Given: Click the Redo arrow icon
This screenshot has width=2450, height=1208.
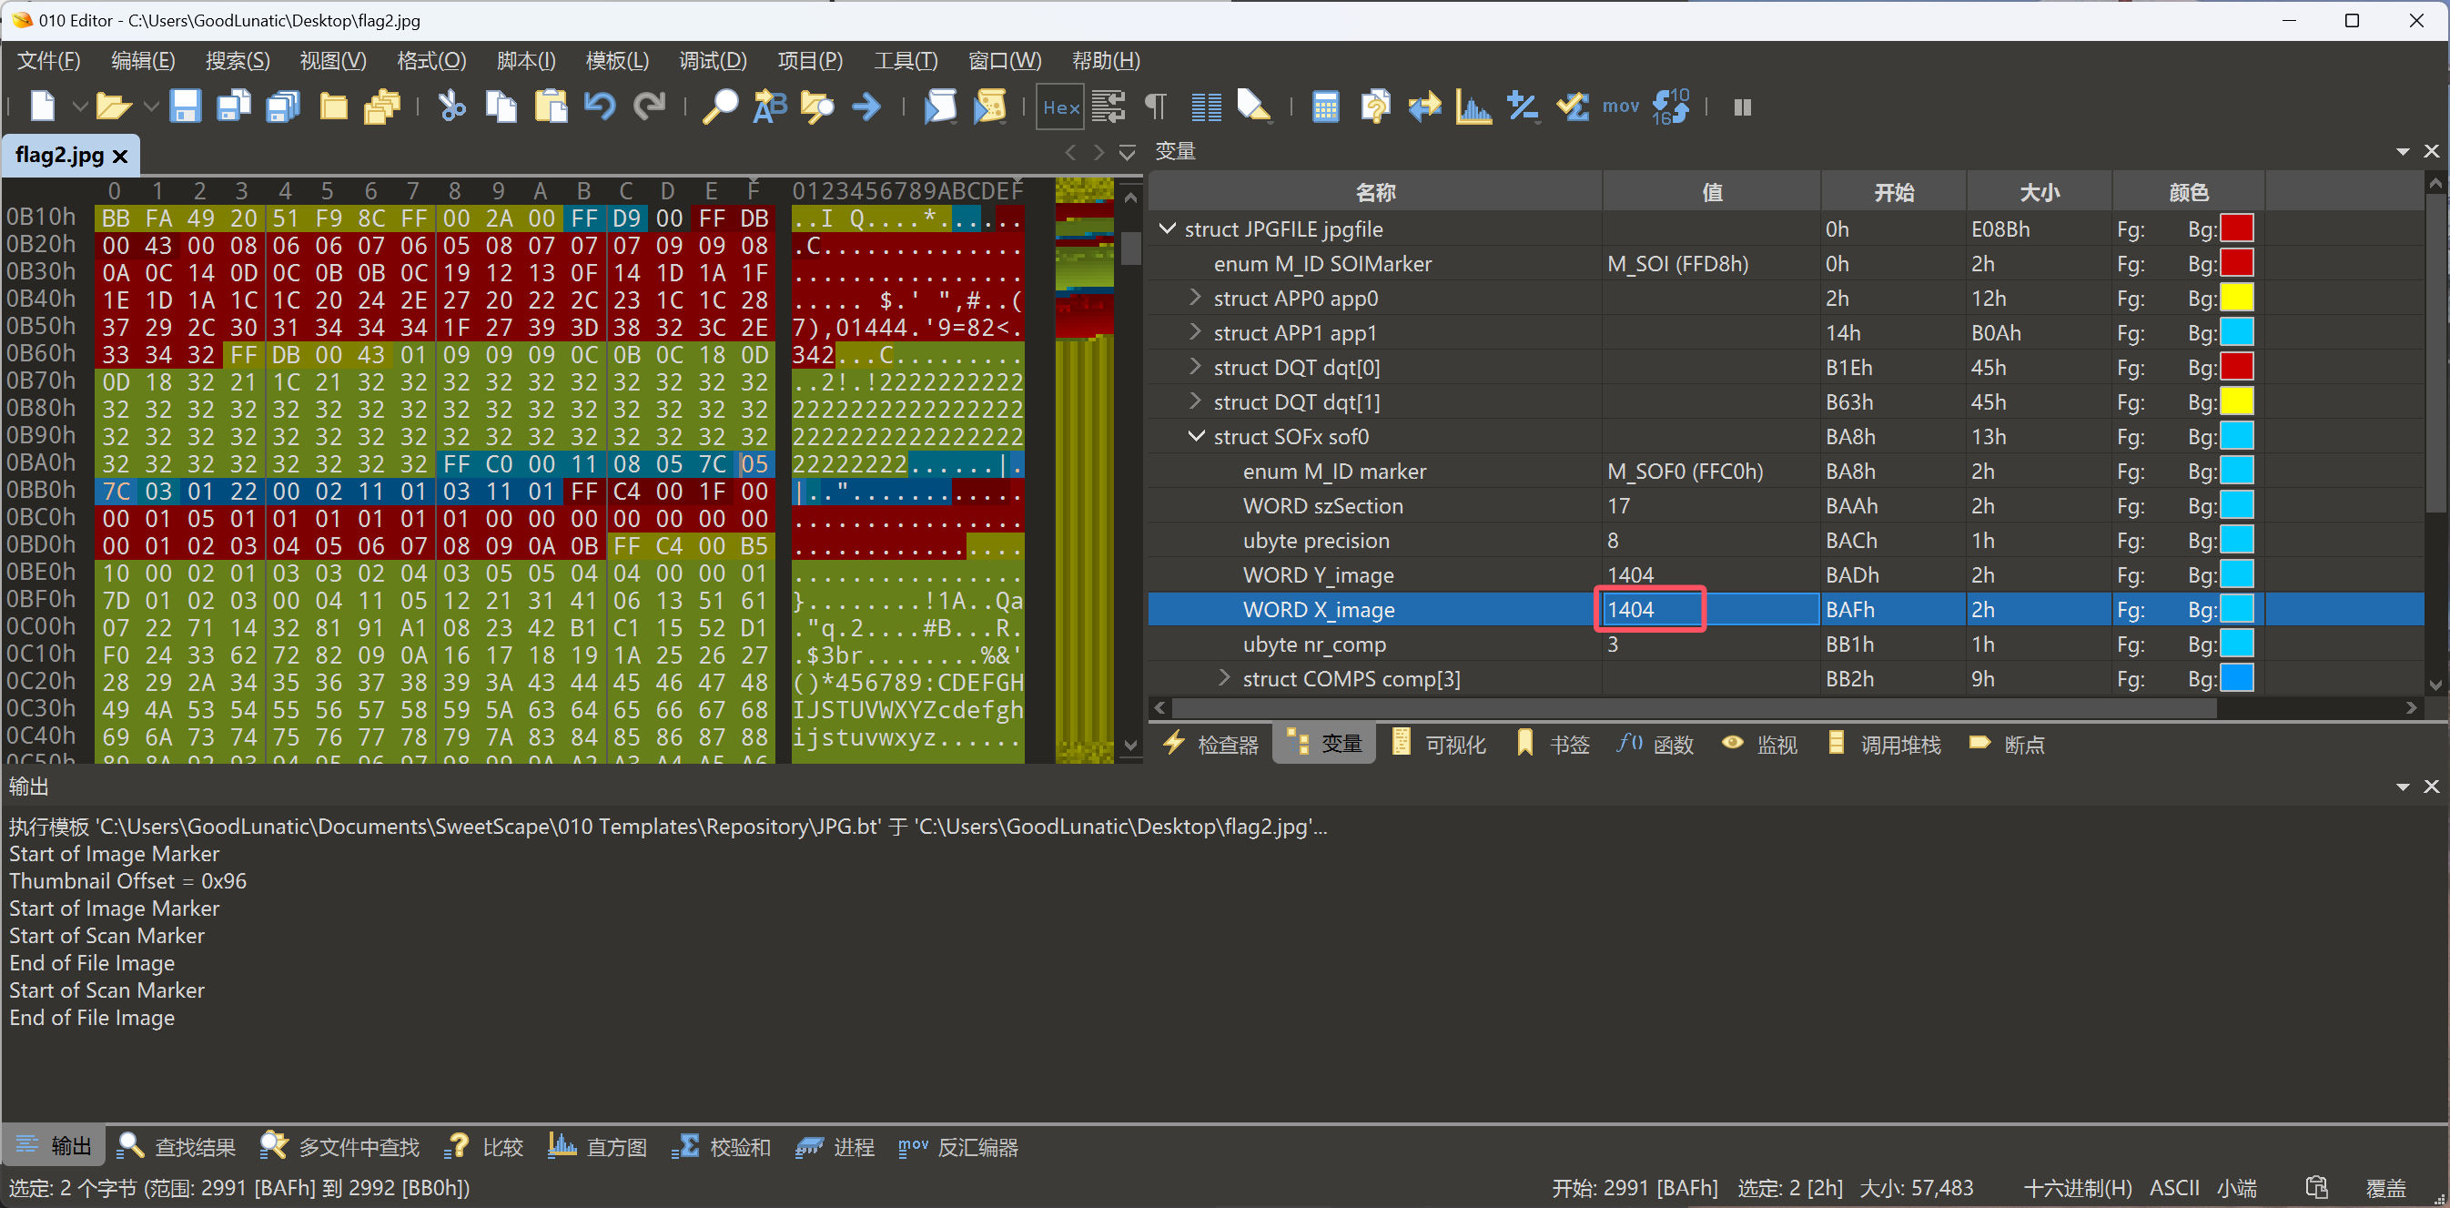Looking at the screenshot, I should click(x=650, y=107).
